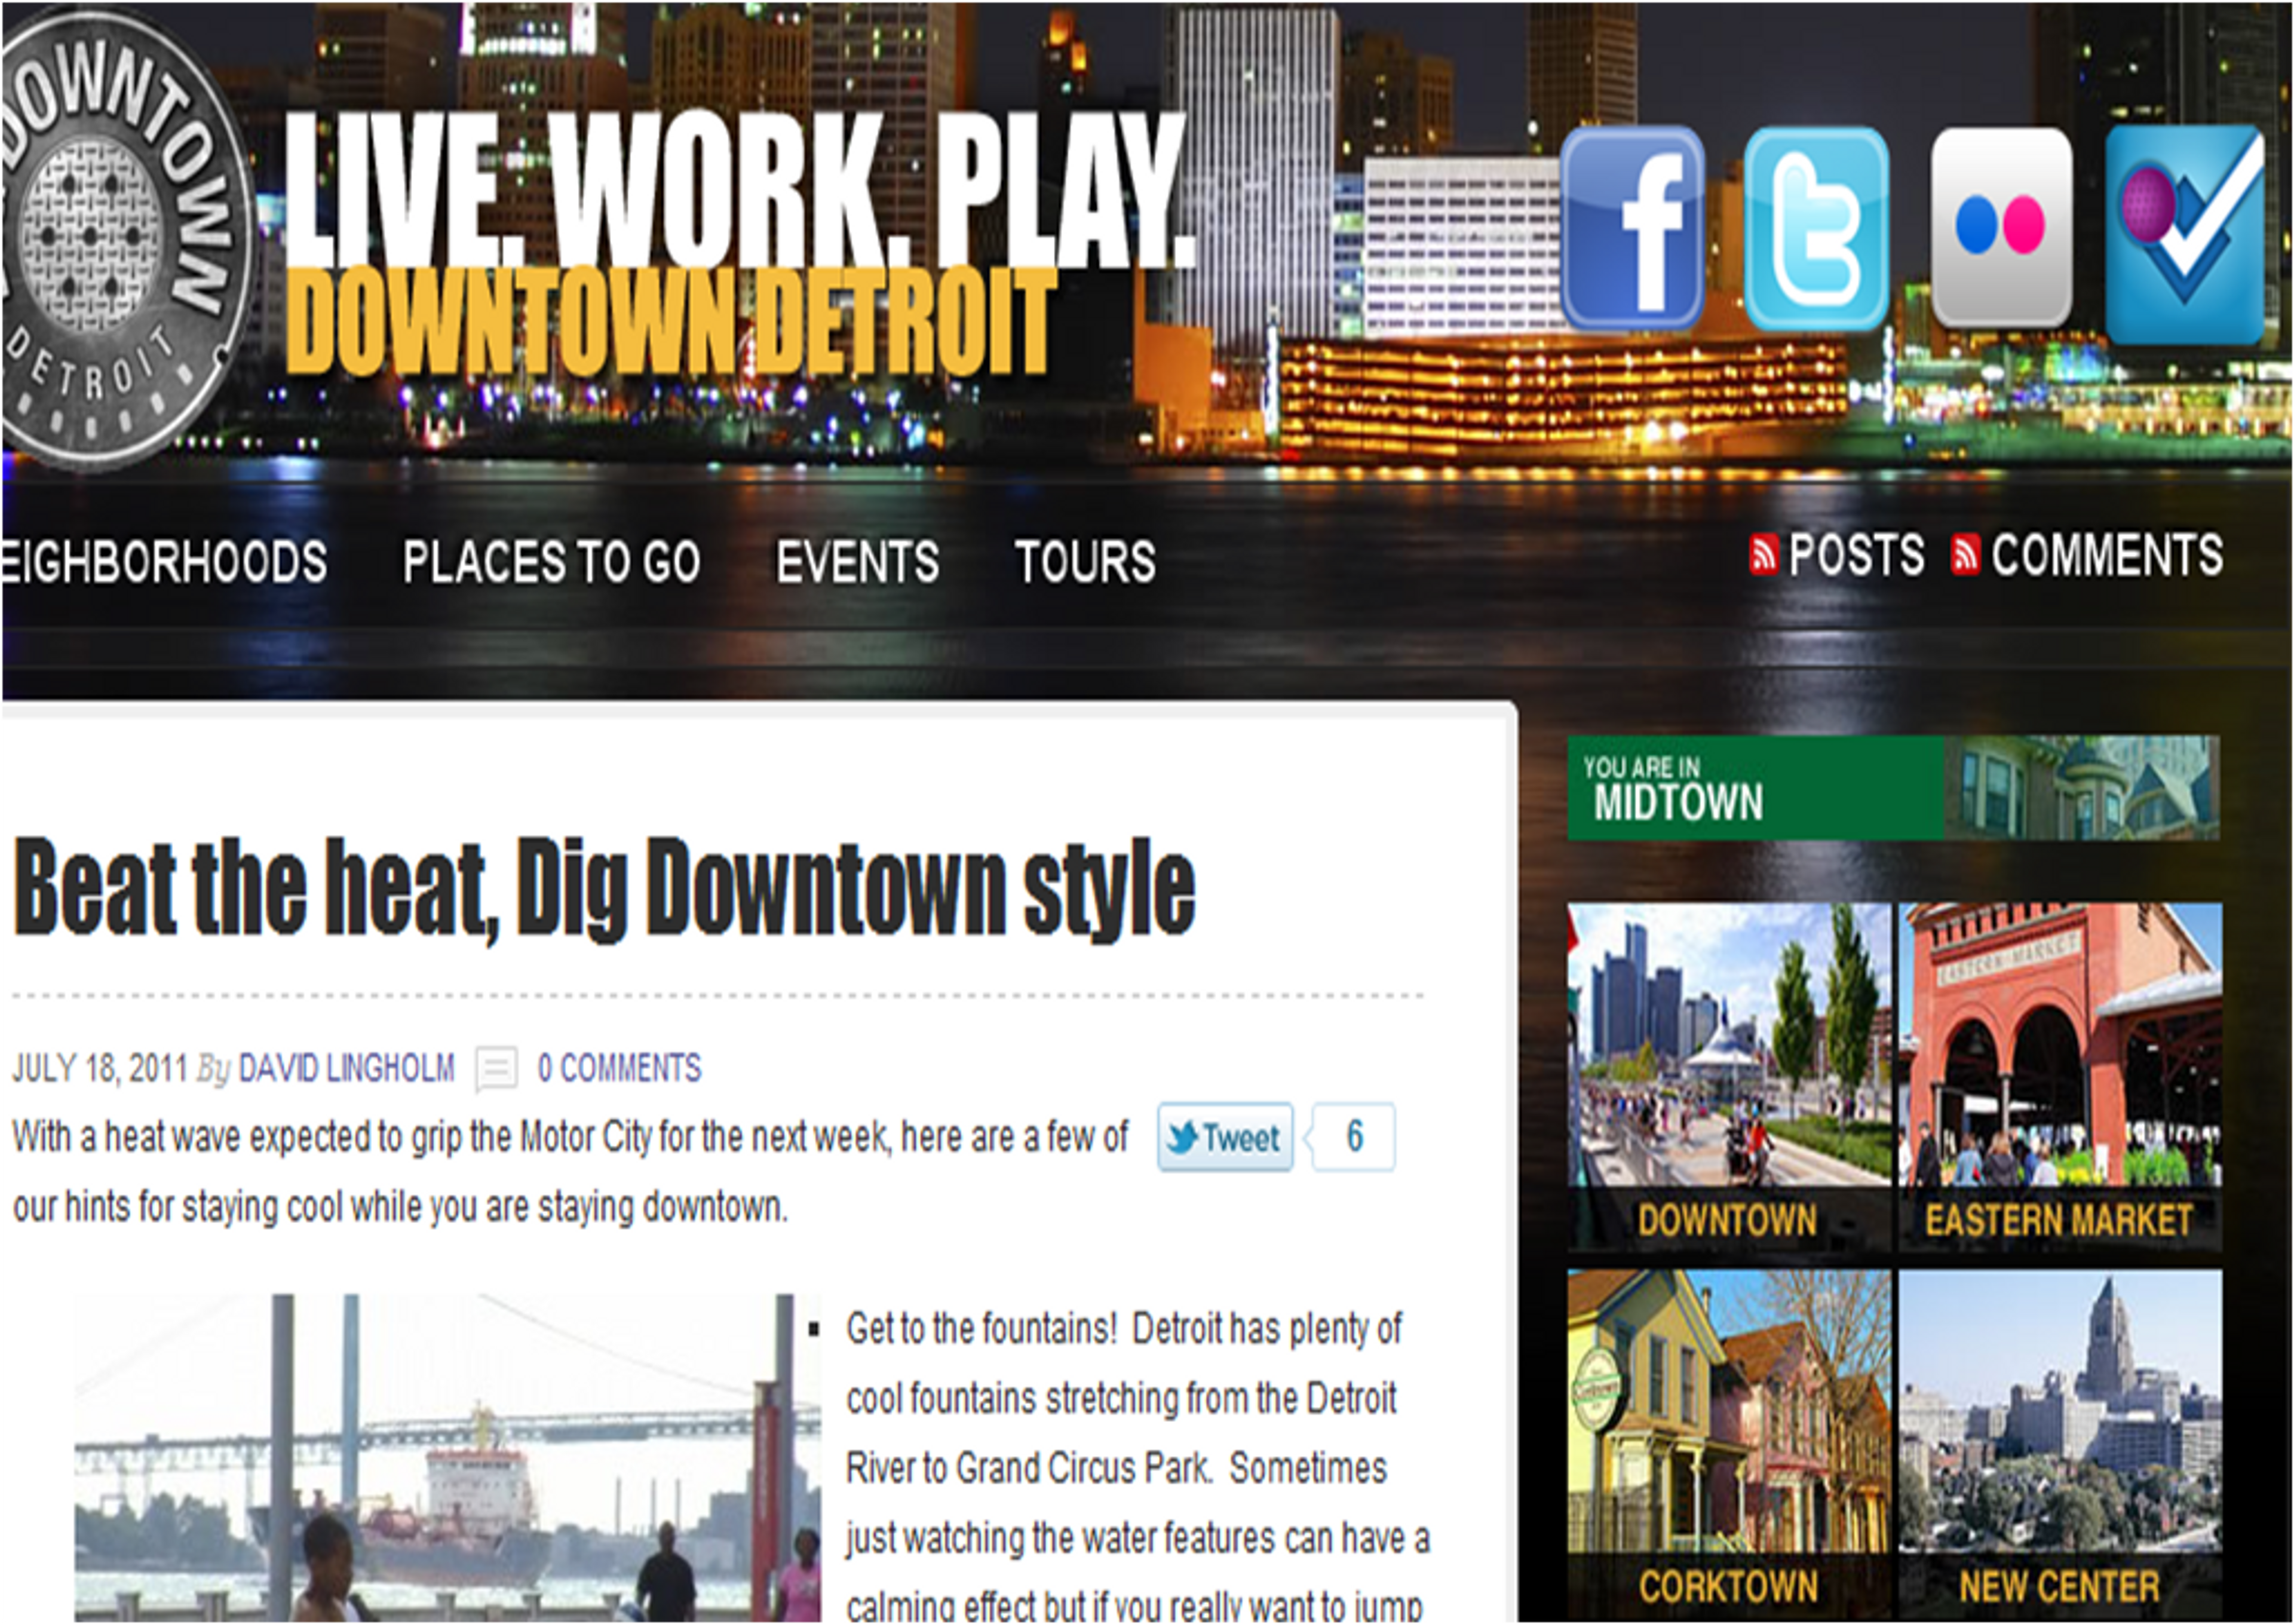
Task: Click the RSS icon beside Comments
Action: click(x=1965, y=555)
